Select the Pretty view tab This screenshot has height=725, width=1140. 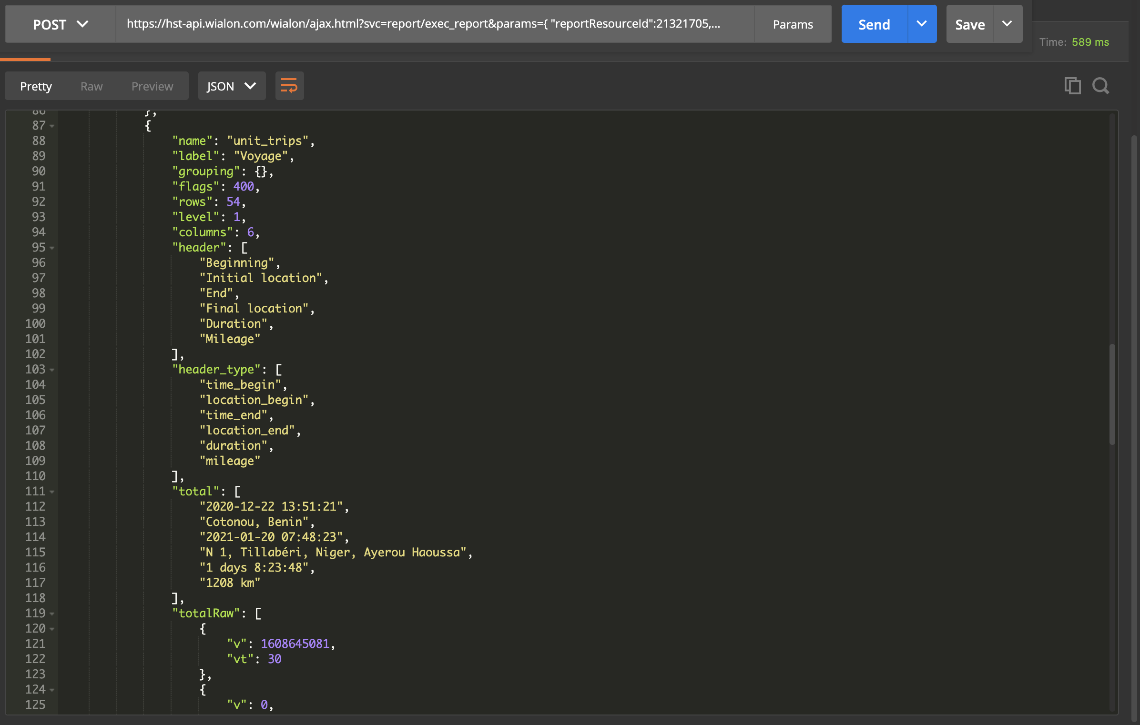pos(36,86)
